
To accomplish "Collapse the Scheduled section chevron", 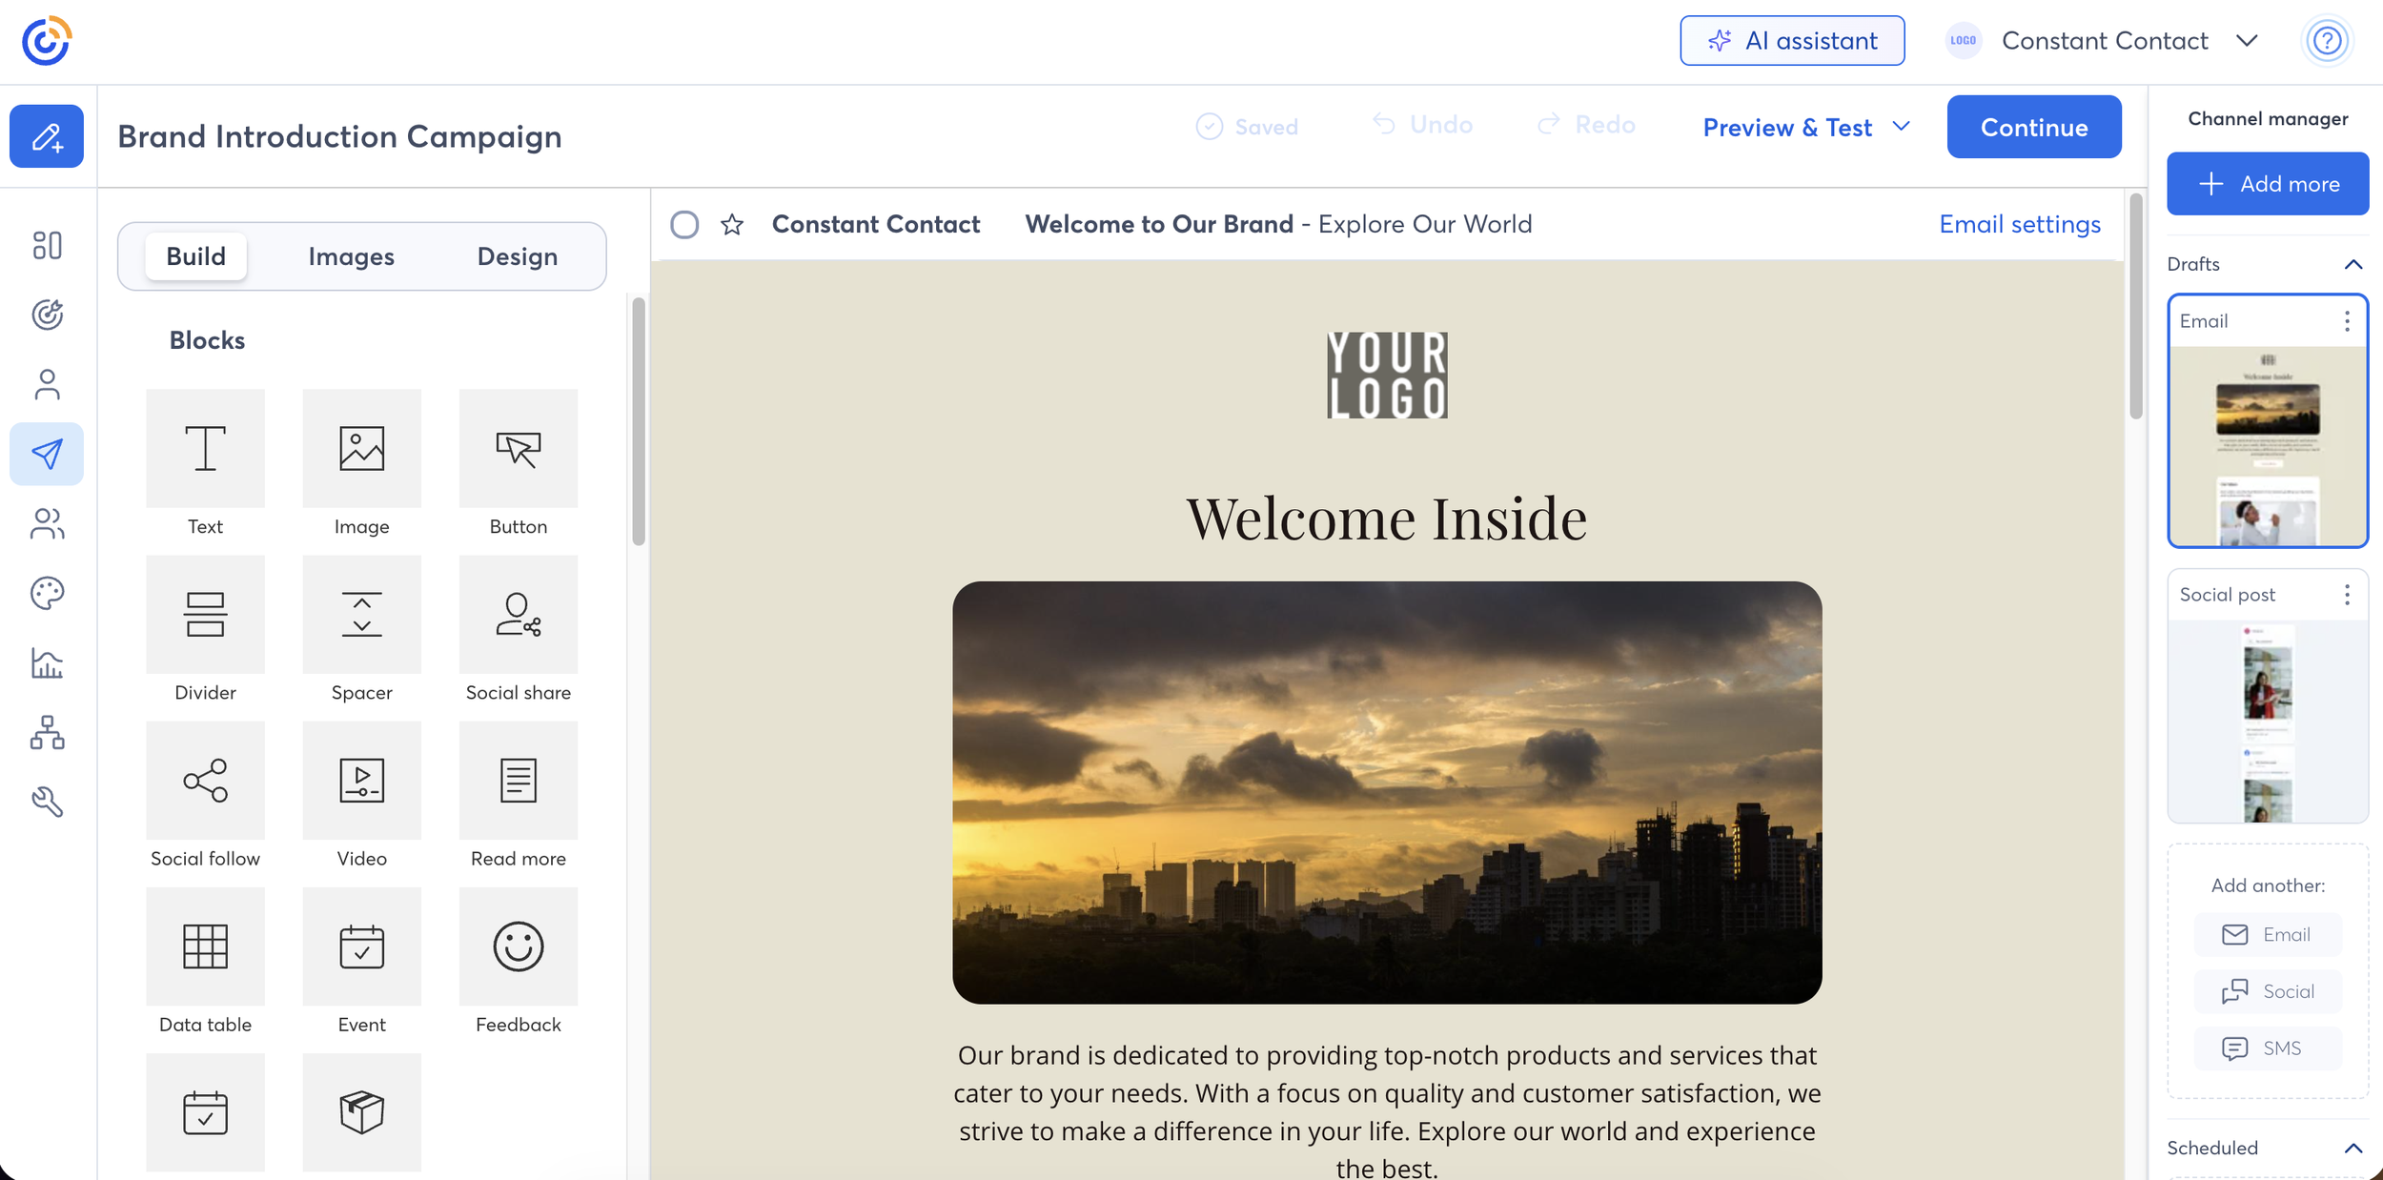I will tap(2352, 1148).
